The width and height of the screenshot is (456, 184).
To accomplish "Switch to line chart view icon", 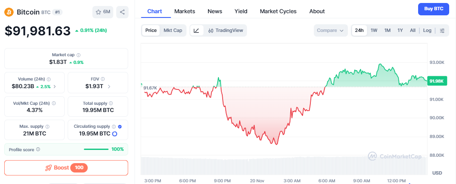I will point(196,31).
